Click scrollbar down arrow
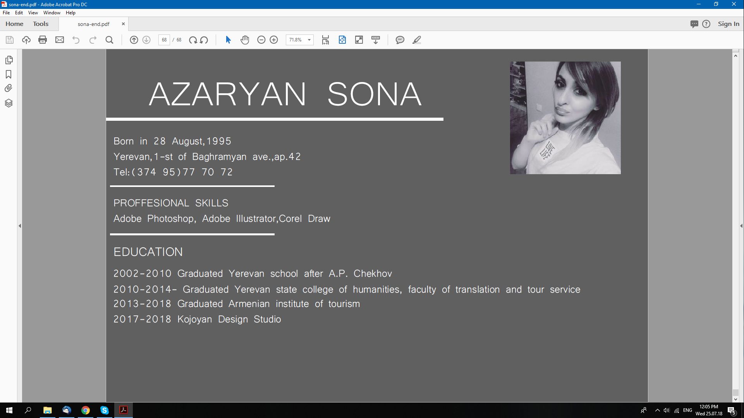The image size is (744, 418). 735,399
